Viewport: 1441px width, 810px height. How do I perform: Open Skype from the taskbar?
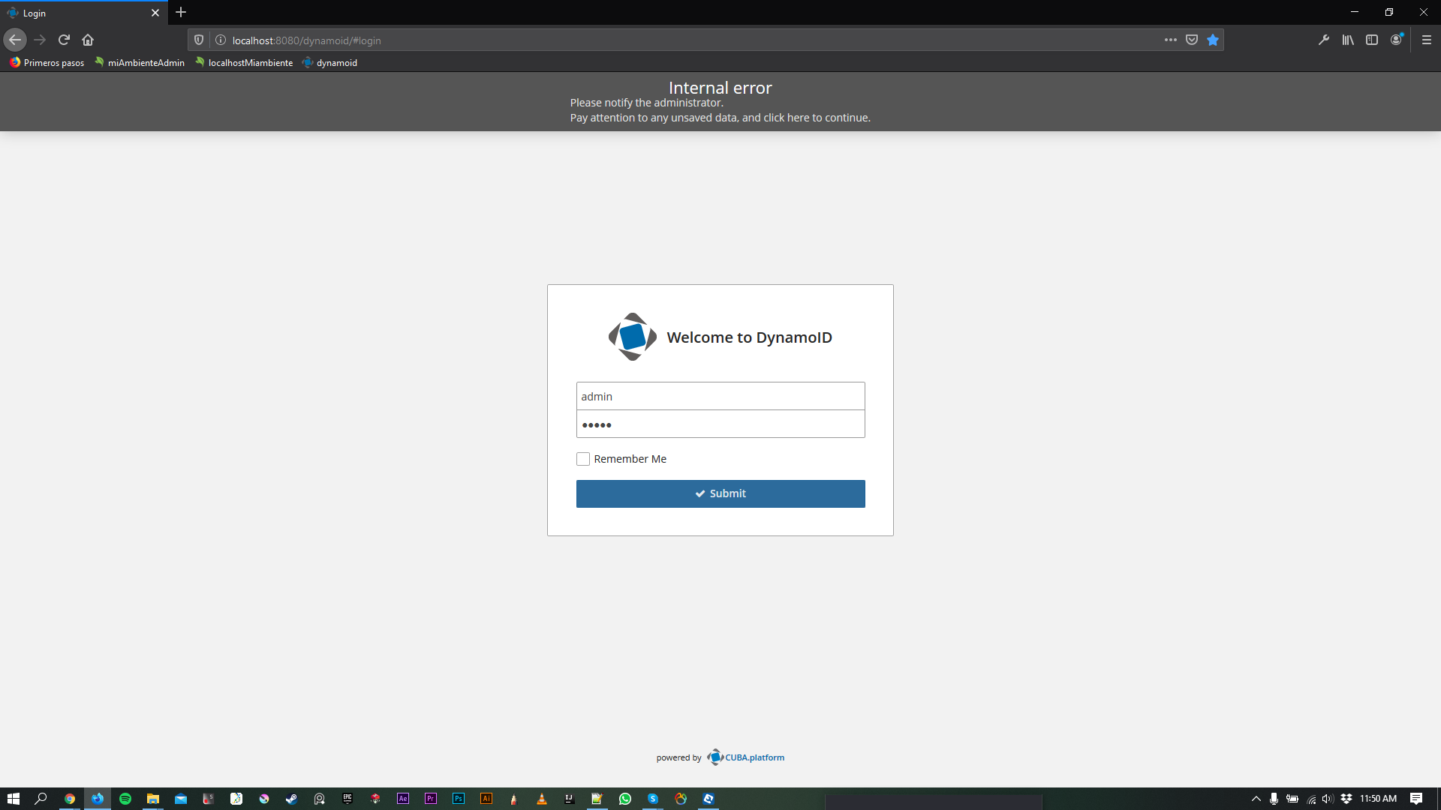coord(653,799)
